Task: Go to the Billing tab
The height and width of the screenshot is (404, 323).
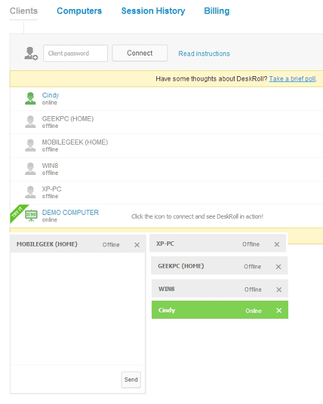Action: [x=216, y=11]
